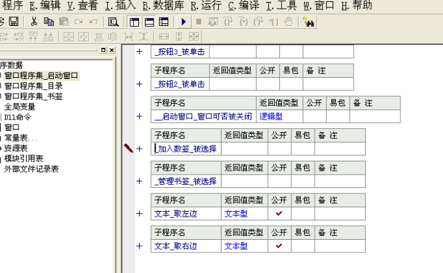The image size is (443, 273).
Task: Click the make same width icon
Action: (x=164, y=37)
